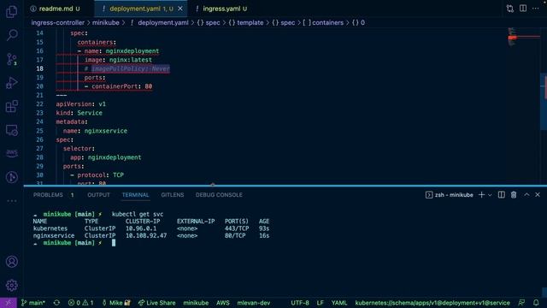The width and height of the screenshot is (547, 308).
Task: Maximize the panel with chevron up
Action: pos(526,195)
